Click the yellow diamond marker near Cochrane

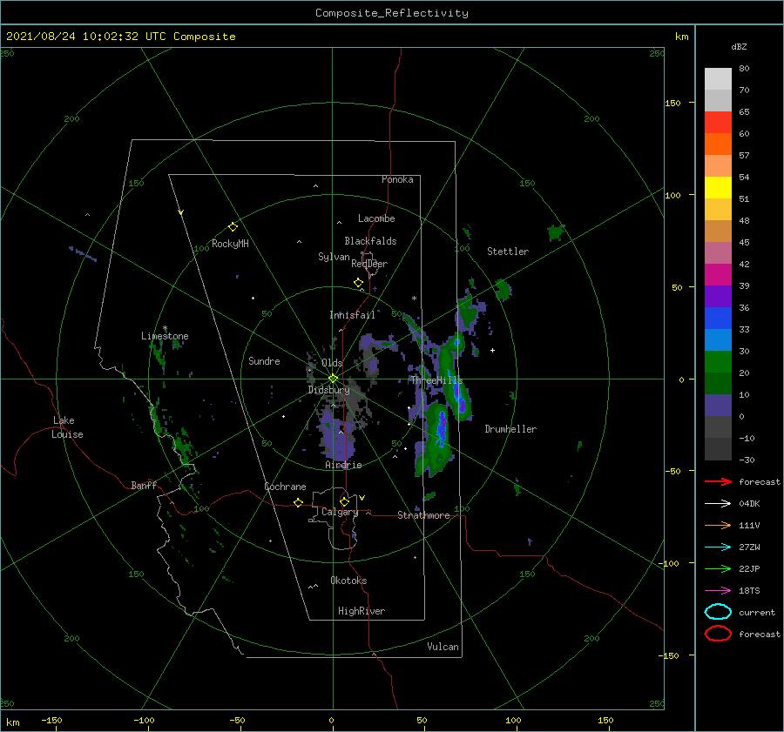(299, 503)
